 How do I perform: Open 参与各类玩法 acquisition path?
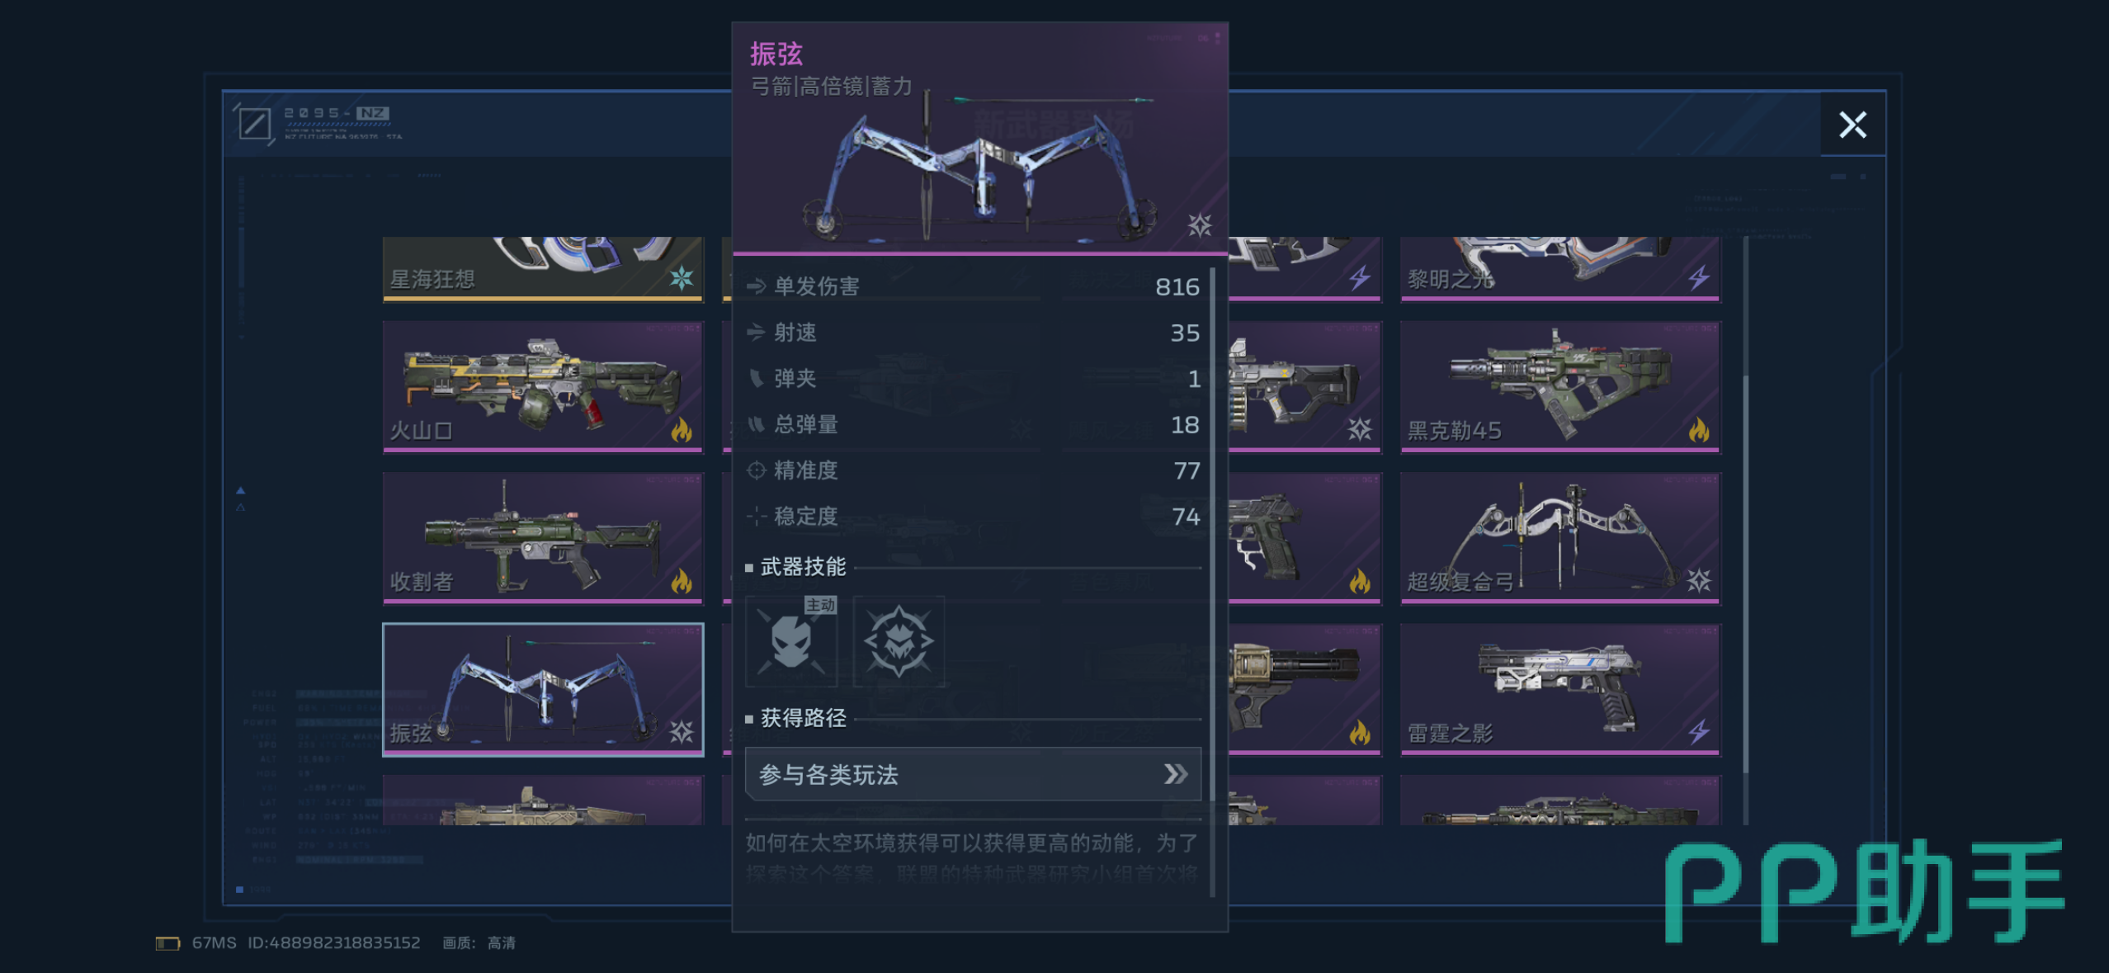pyautogui.click(x=973, y=774)
